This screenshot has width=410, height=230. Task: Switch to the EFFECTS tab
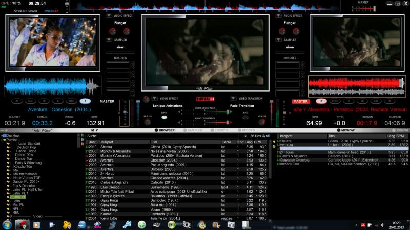[219, 130]
